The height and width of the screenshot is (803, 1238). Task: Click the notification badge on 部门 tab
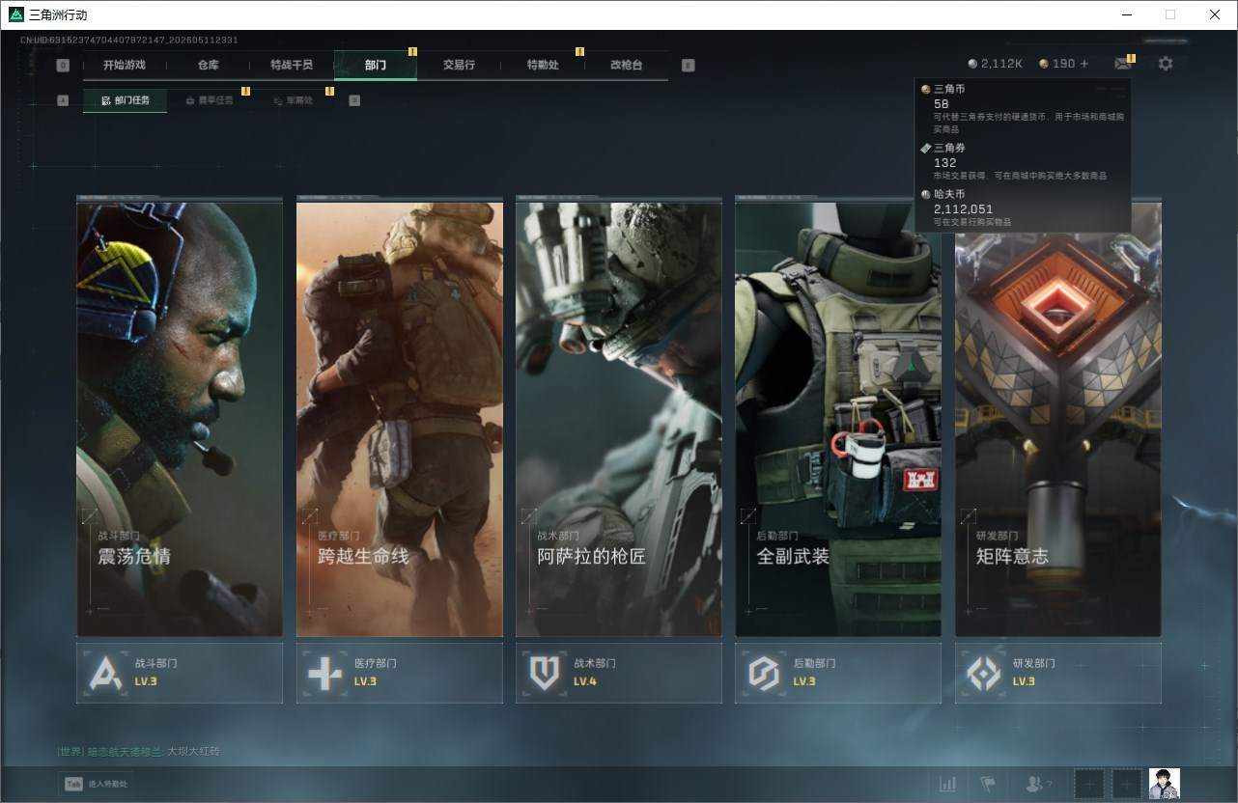413,51
